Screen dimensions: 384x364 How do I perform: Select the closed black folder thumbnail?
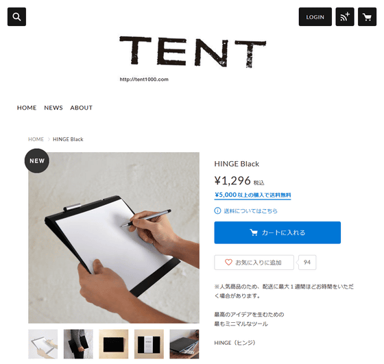click(114, 344)
